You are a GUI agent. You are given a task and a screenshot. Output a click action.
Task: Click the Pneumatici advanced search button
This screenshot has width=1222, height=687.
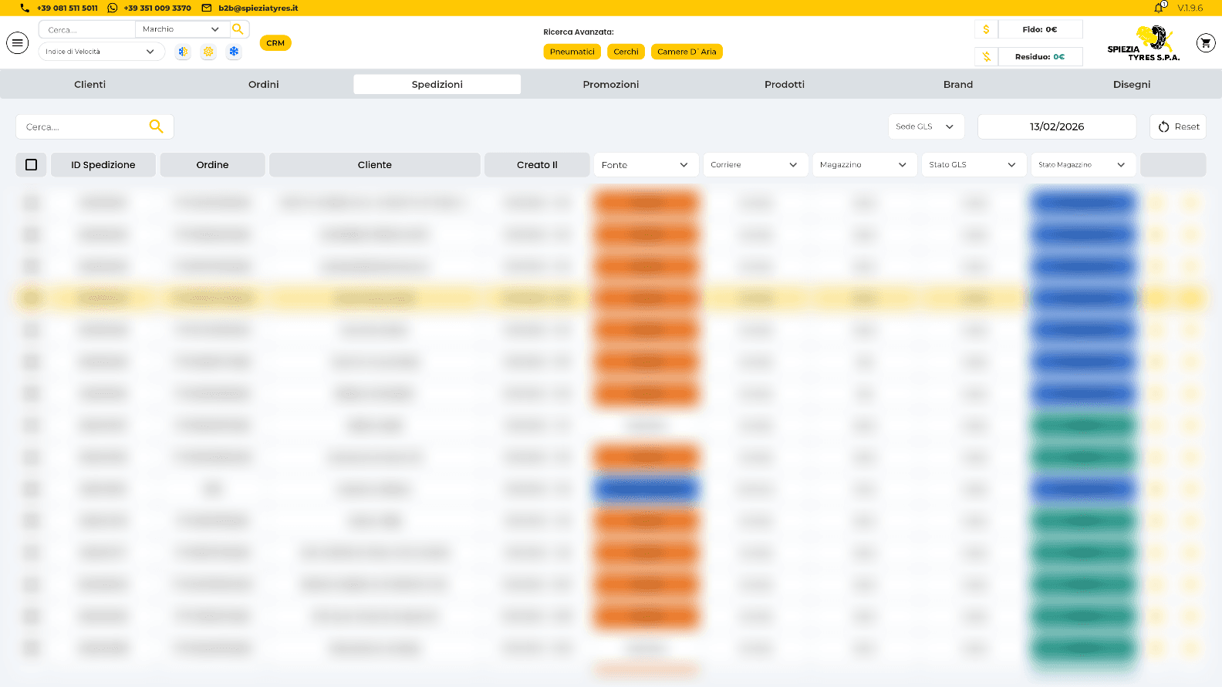(572, 52)
